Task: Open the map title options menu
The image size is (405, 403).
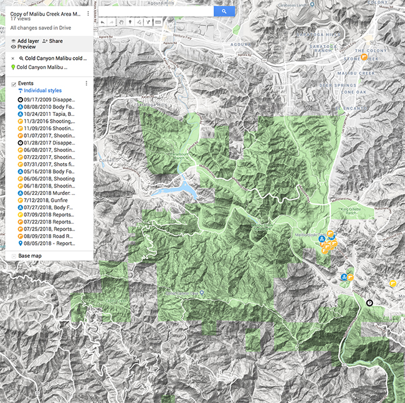Action: pos(88,13)
